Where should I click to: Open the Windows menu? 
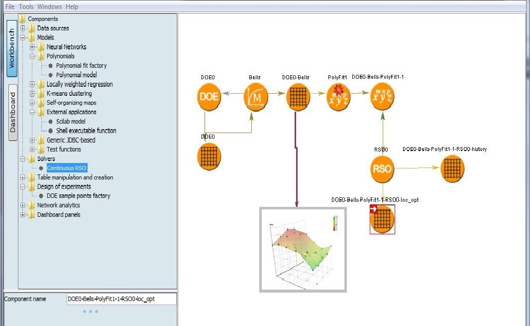[x=49, y=6]
